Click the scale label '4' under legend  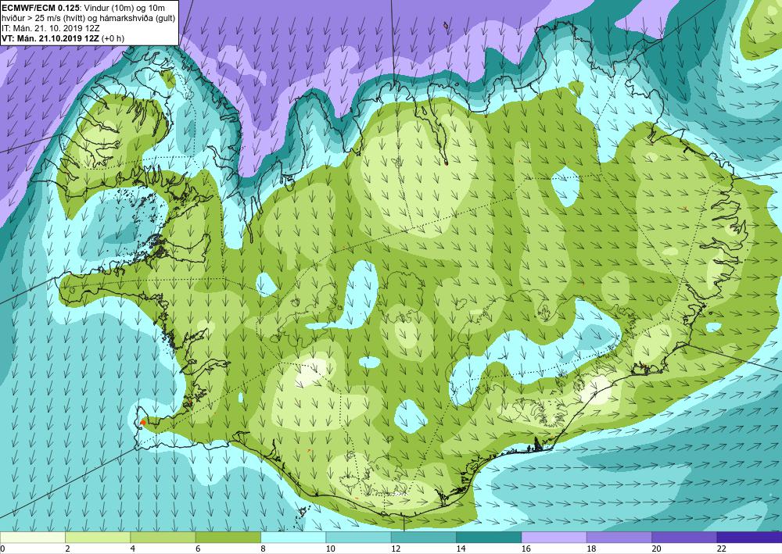pos(132,549)
